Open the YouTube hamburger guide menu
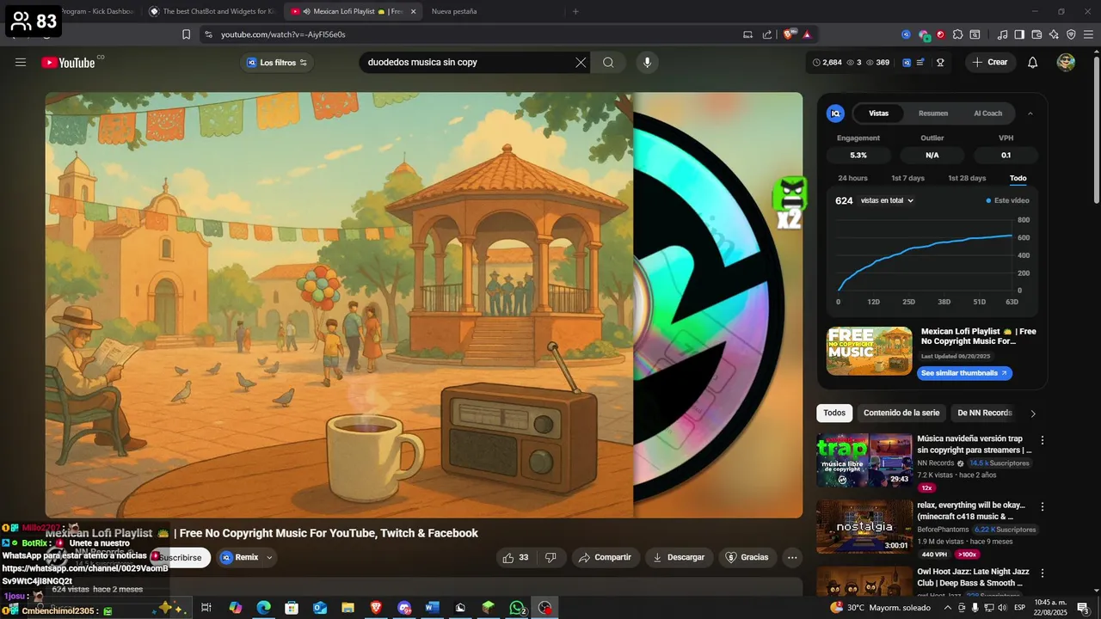Image resolution: width=1101 pixels, height=619 pixels. point(21,62)
